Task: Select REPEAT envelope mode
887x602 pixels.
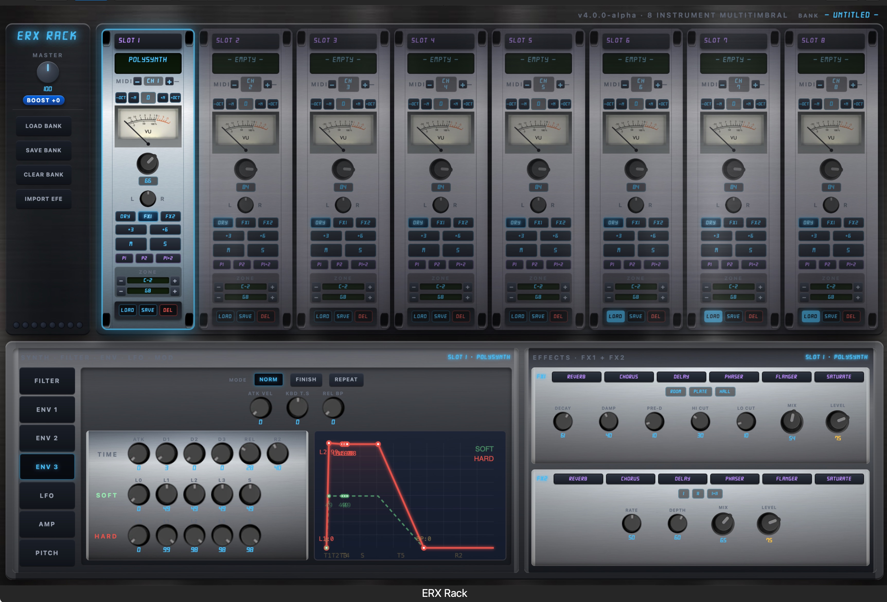Action: (346, 379)
